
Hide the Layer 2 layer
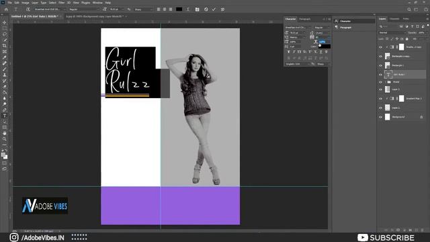380,108
